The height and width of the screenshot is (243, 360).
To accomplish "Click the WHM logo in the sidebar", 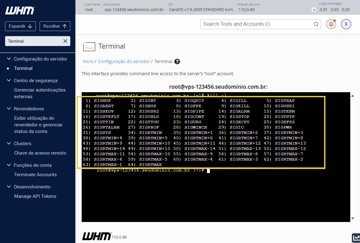I will [20, 11].
